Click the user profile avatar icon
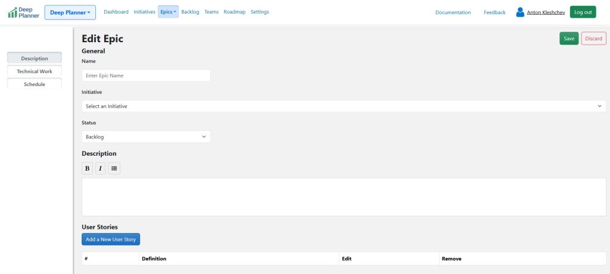Viewport: 610px width, 274px height. [x=520, y=12]
